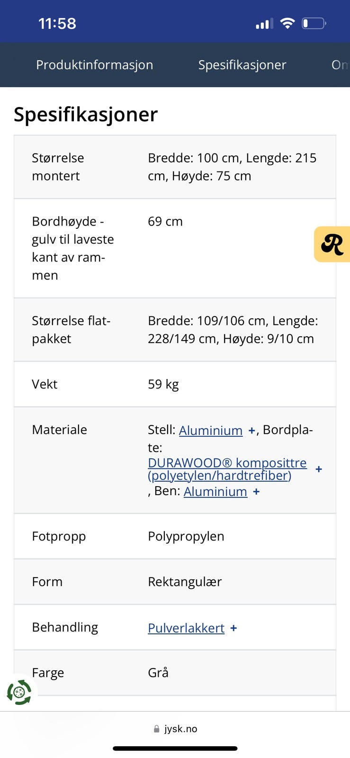350x758 pixels.
Task: Expand the Aluminium material details
Action: (x=251, y=430)
